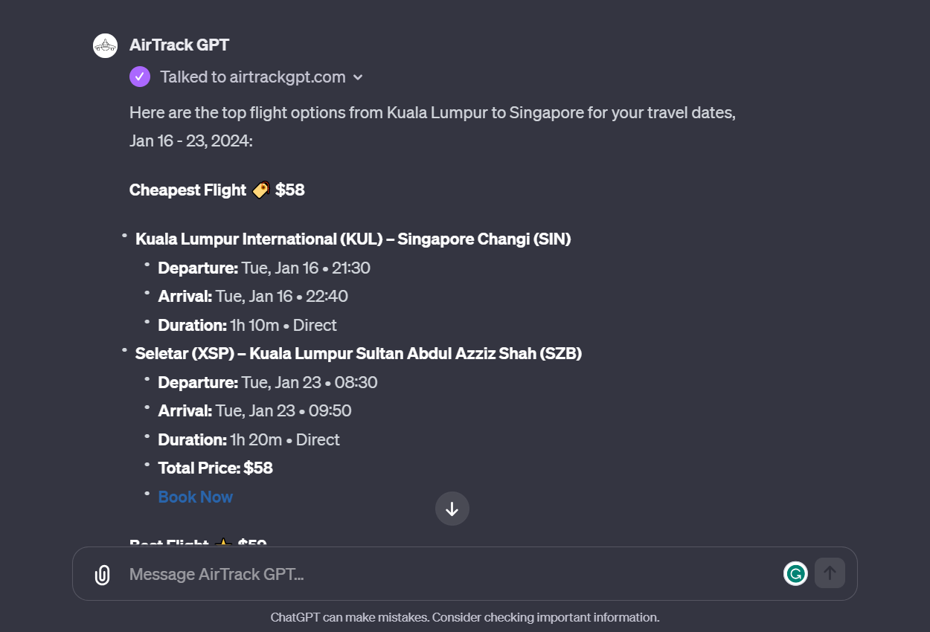Viewport: 930px width, 632px height.
Task: Open the Grammarly icon in message box
Action: (x=795, y=573)
